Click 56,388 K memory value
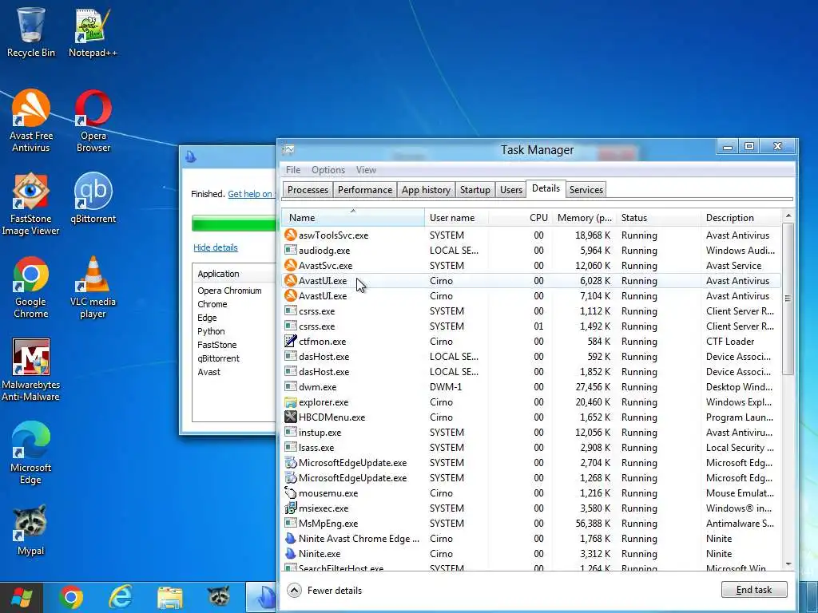Image resolution: width=818 pixels, height=613 pixels. (x=594, y=524)
